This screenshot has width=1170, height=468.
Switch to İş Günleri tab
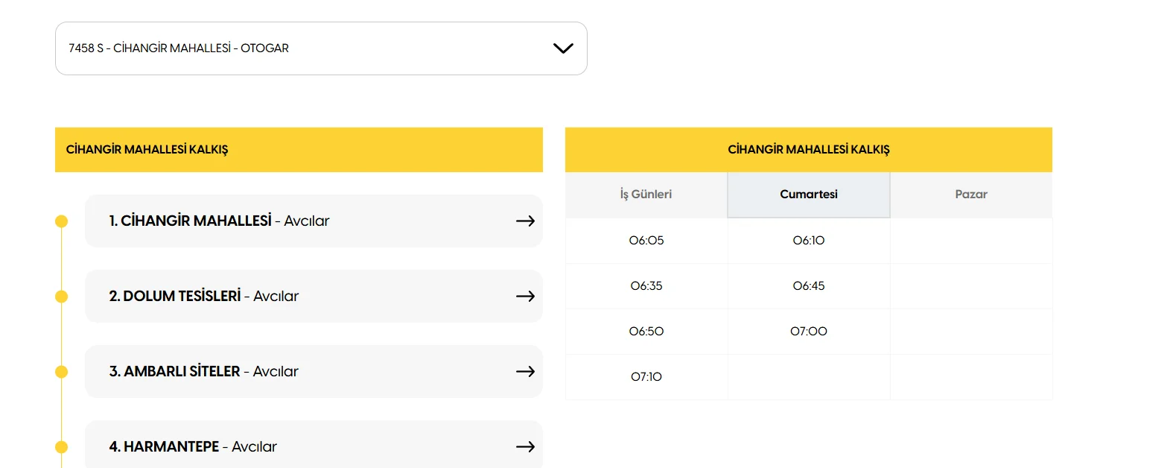646,195
